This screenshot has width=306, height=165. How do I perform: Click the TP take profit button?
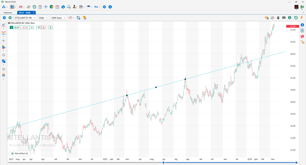coord(39,27)
